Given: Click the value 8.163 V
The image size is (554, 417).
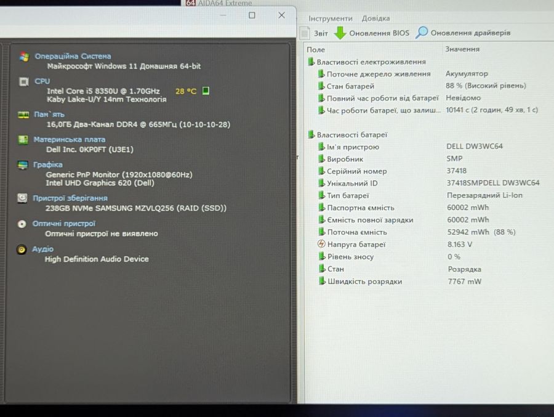Looking at the screenshot, I should pyautogui.click(x=460, y=245).
